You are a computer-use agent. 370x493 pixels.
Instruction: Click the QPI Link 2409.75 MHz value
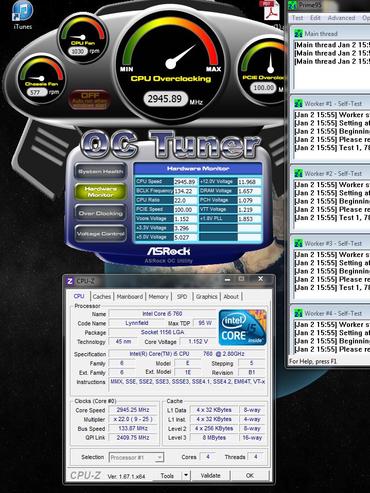pos(133,437)
